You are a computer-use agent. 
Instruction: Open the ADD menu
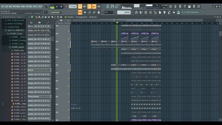click(x=10, y=7)
